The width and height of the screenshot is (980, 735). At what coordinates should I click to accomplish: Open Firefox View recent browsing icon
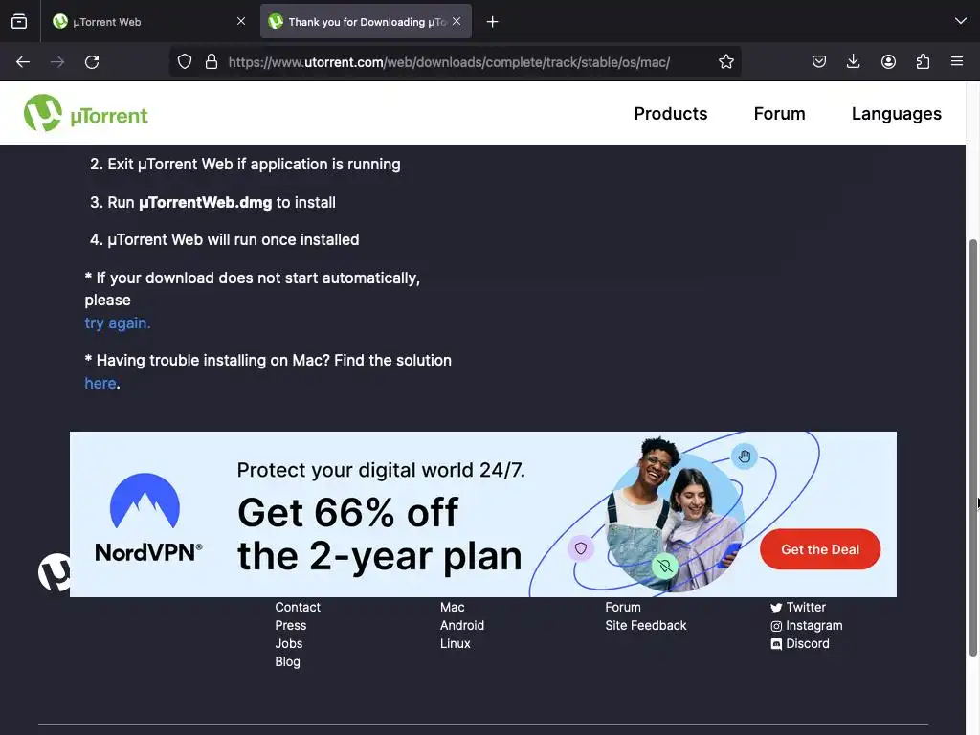(19, 22)
